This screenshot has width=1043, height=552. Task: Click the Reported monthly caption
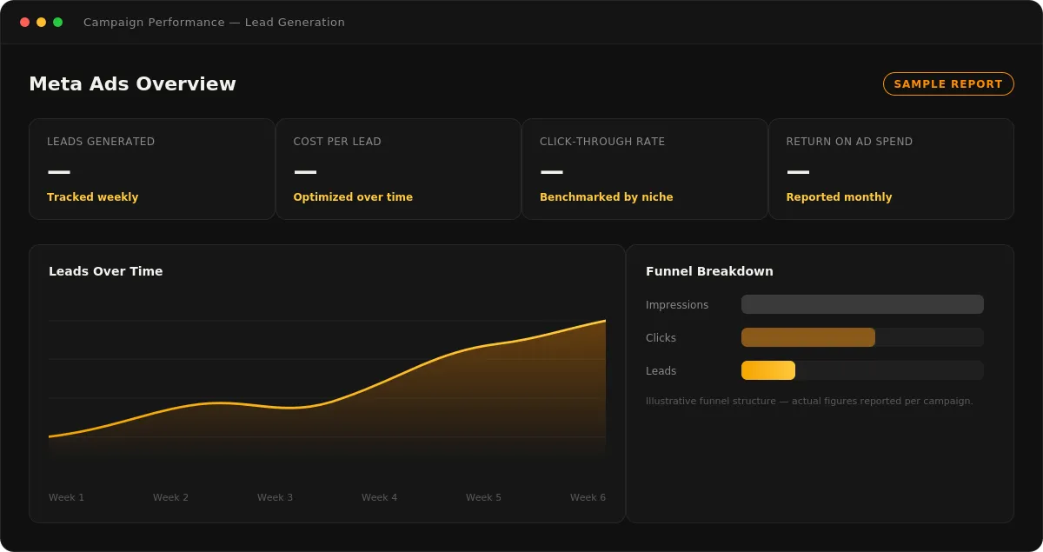click(839, 197)
